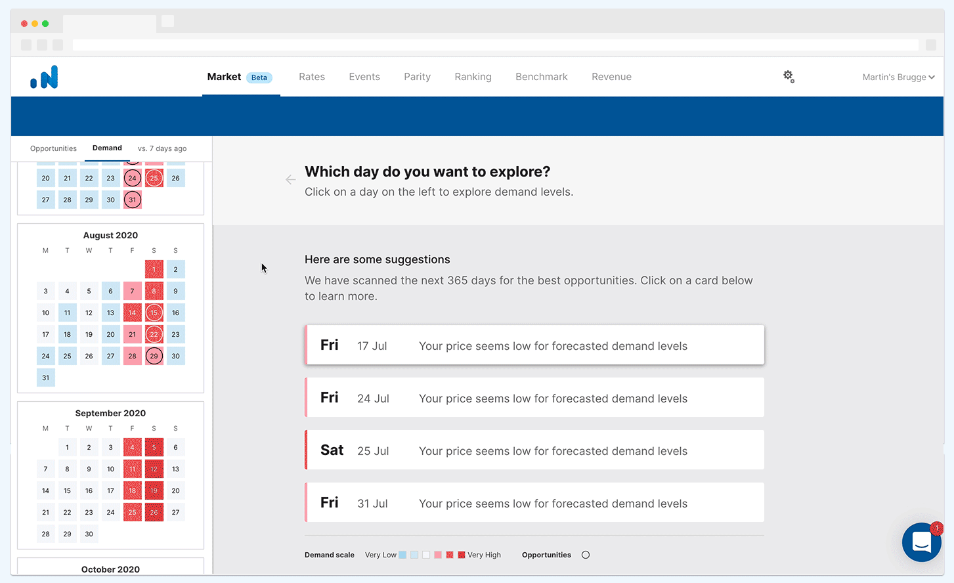
Task: Open the Fri 31 Jul suggestion card
Action: coord(534,503)
